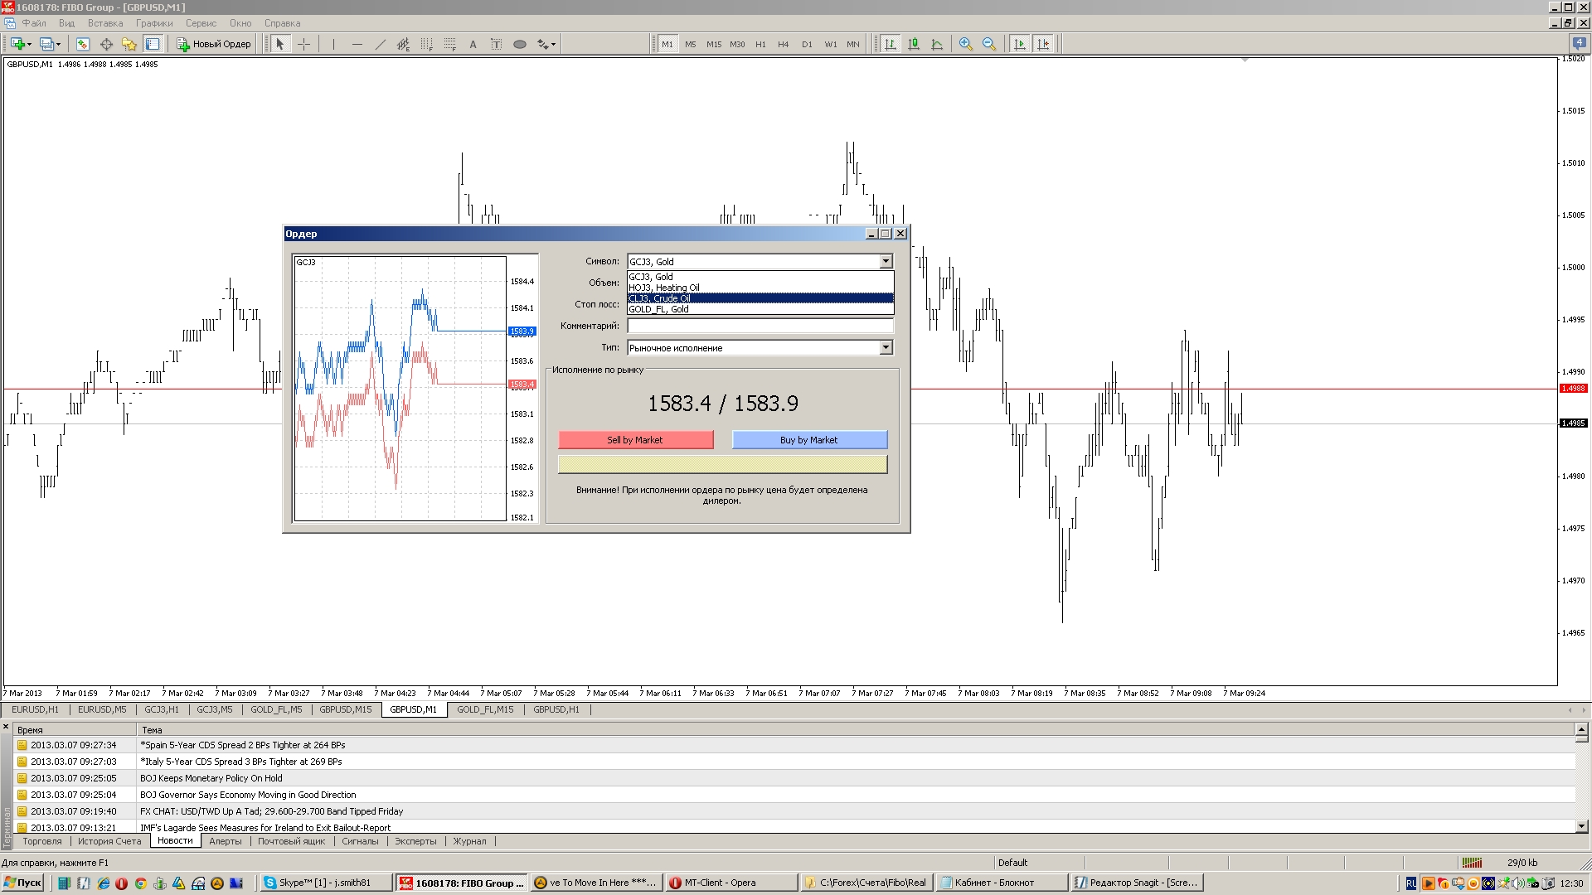Toggle the M5 timeframe button

click(x=690, y=44)
